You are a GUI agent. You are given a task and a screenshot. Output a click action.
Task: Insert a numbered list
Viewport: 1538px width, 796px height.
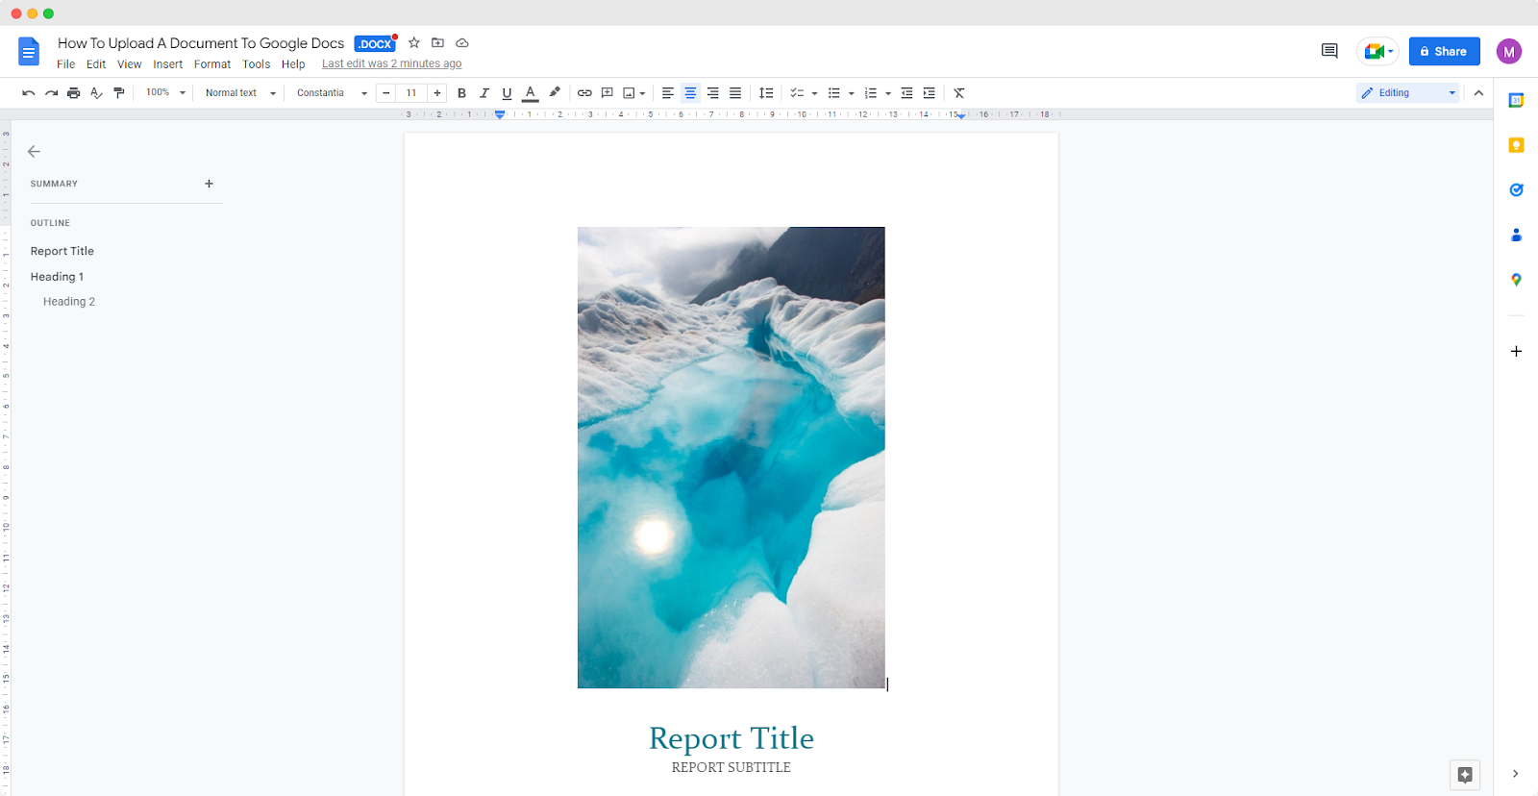[871, 93]
